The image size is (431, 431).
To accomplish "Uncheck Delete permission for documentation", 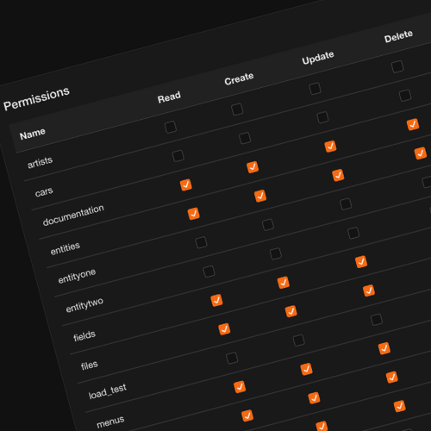I will [413, 124].
